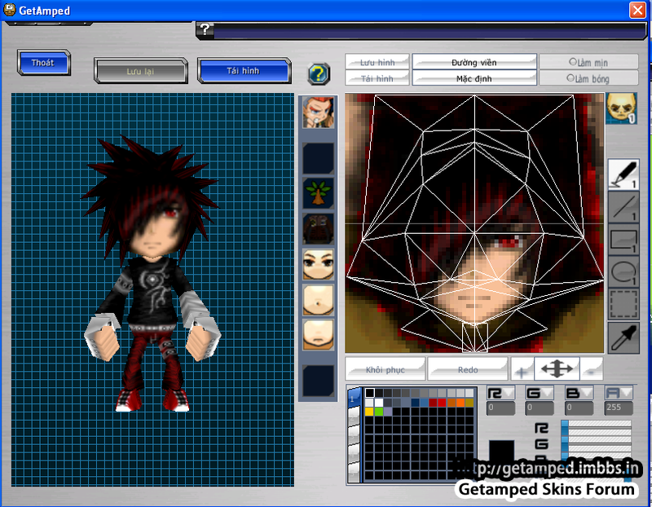Open the R channel dropdown
Screen dimensions: 652x507
click(x=500, y=393)
